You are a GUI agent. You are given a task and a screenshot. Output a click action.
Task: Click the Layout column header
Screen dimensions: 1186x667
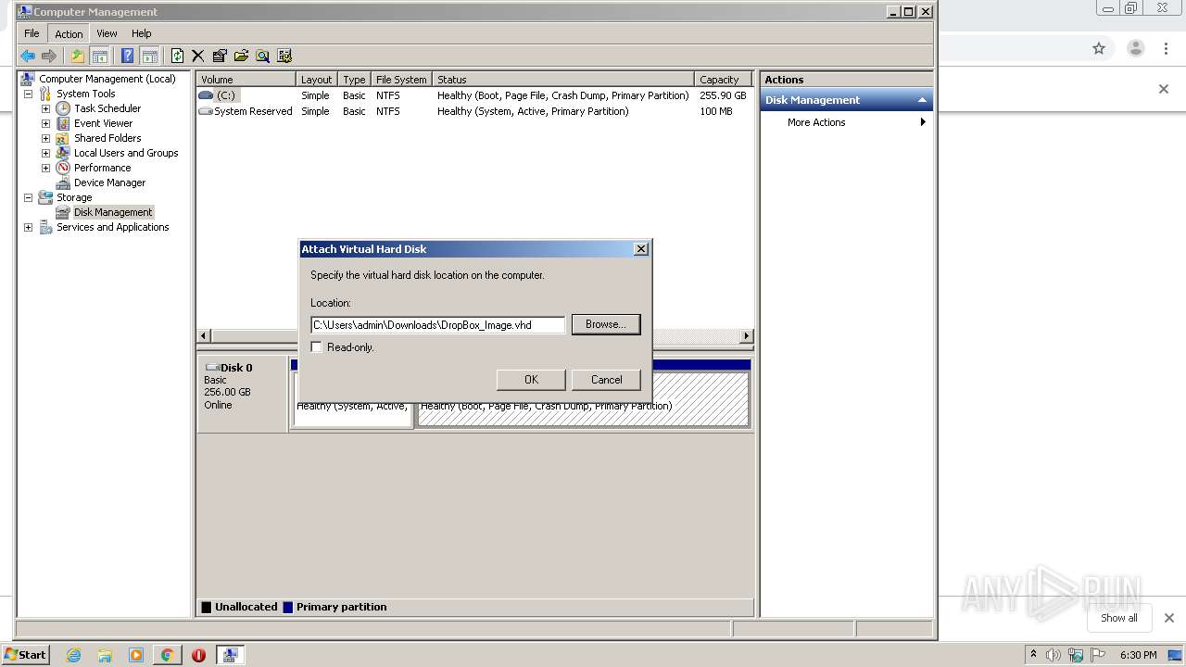coord(317,80)
